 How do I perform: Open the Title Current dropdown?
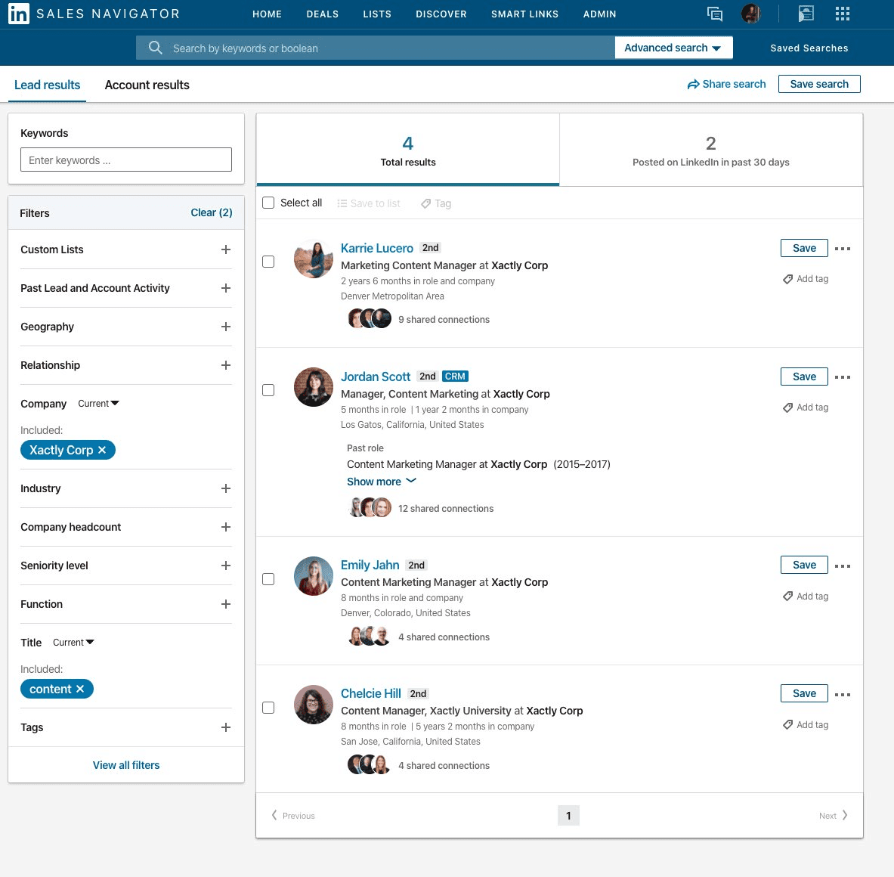point(73,643)
